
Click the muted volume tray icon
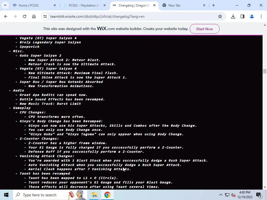233,195
